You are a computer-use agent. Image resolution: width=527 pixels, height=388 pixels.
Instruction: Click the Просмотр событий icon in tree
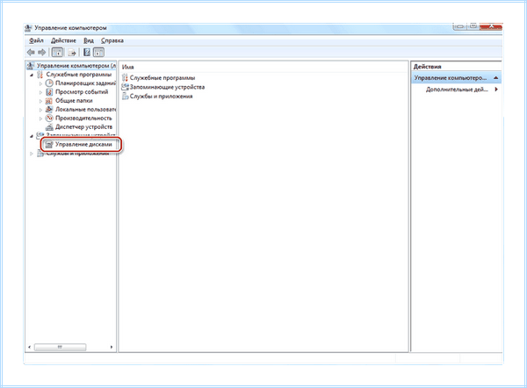[x=49, y=91]
